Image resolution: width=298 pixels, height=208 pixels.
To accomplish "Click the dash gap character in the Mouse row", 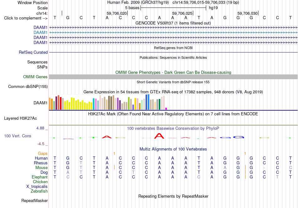I will 264,168.
